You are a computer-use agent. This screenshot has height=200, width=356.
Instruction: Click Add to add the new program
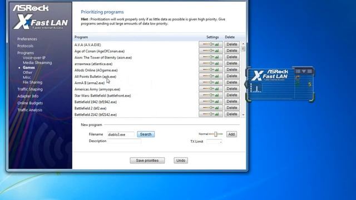tap(231, 134)
